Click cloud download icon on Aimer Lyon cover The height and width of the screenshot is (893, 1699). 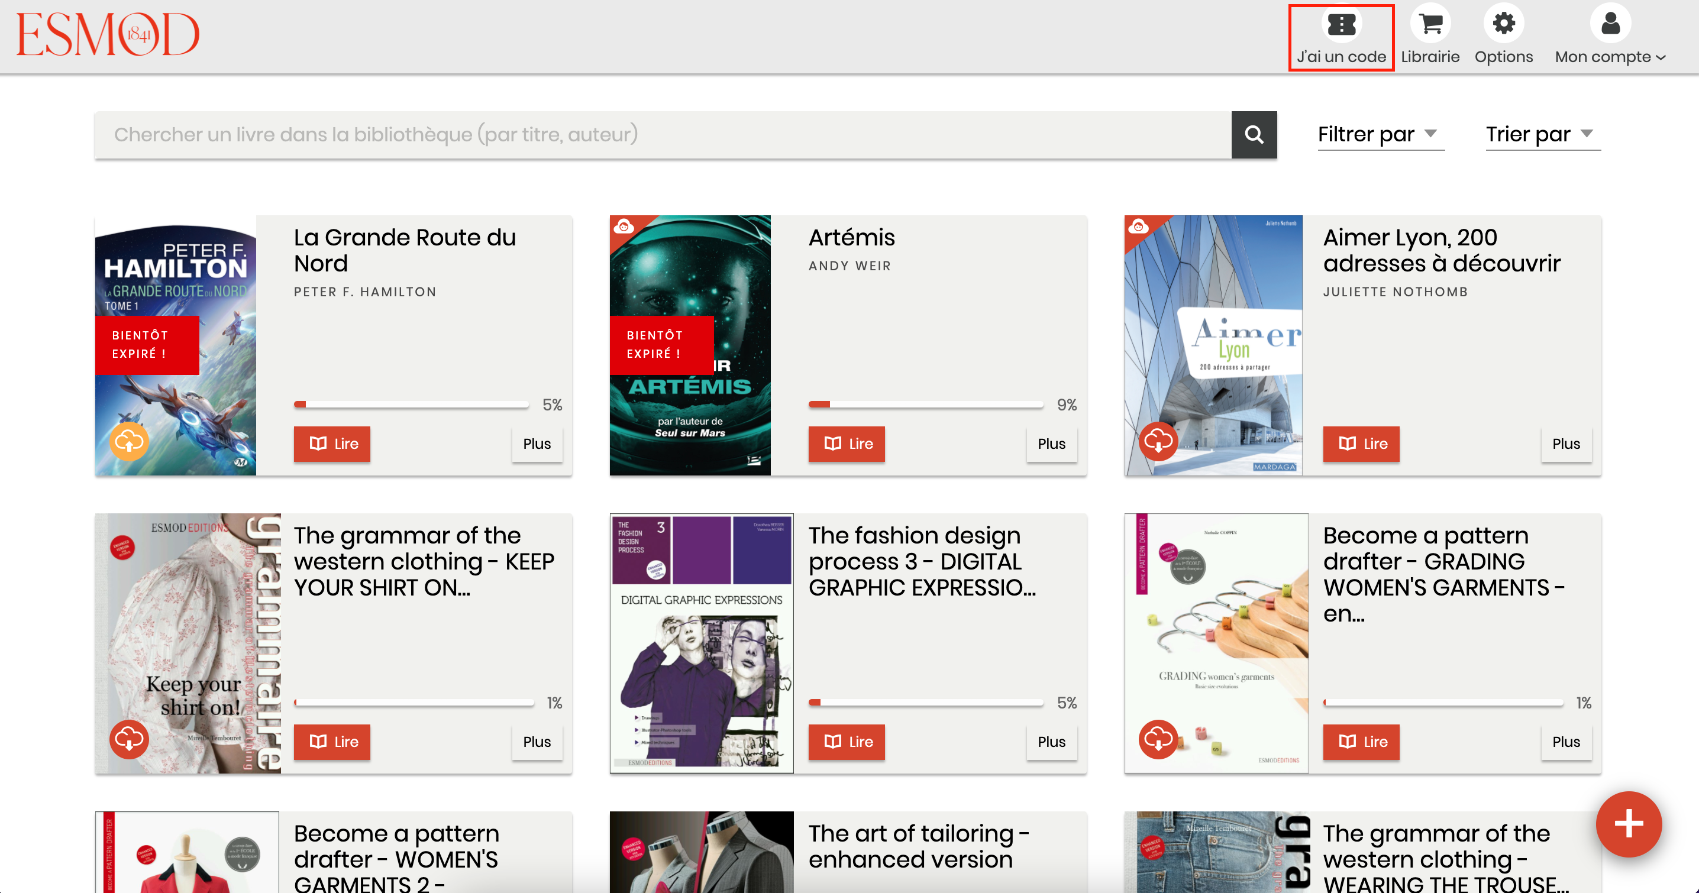pyautogui.click(x=1158, y=441)
